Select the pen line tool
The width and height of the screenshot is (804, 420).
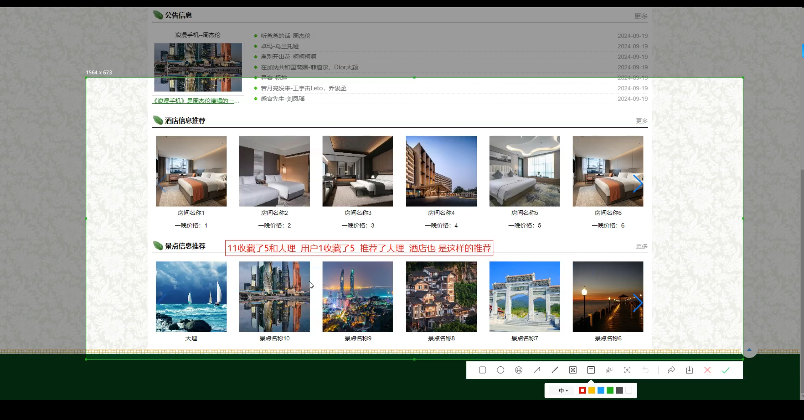555,370
